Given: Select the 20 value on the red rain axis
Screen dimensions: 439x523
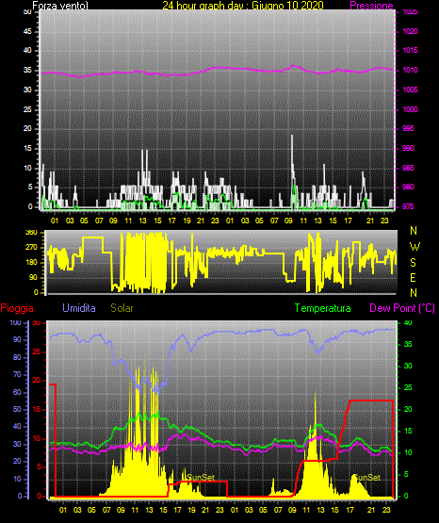Looking at the screenshot, I should pyautogui.click(x=37, y=381).
